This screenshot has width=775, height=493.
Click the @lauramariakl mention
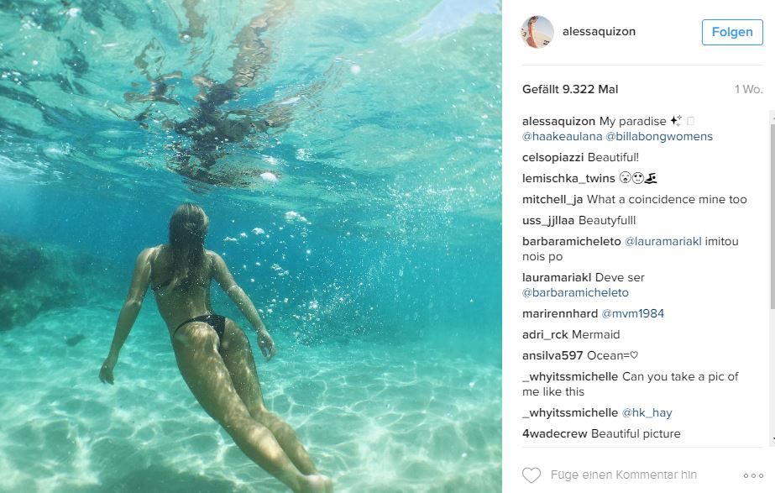point(662,241)
